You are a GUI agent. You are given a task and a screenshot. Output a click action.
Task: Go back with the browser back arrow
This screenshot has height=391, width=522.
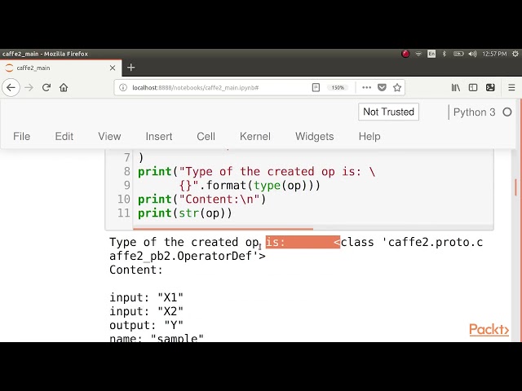point(11,87)
